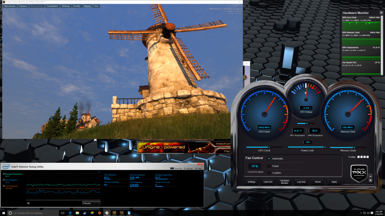385x216 pixels.
Task: Open Card Info in TRIXX
Action: pos(268,182)
